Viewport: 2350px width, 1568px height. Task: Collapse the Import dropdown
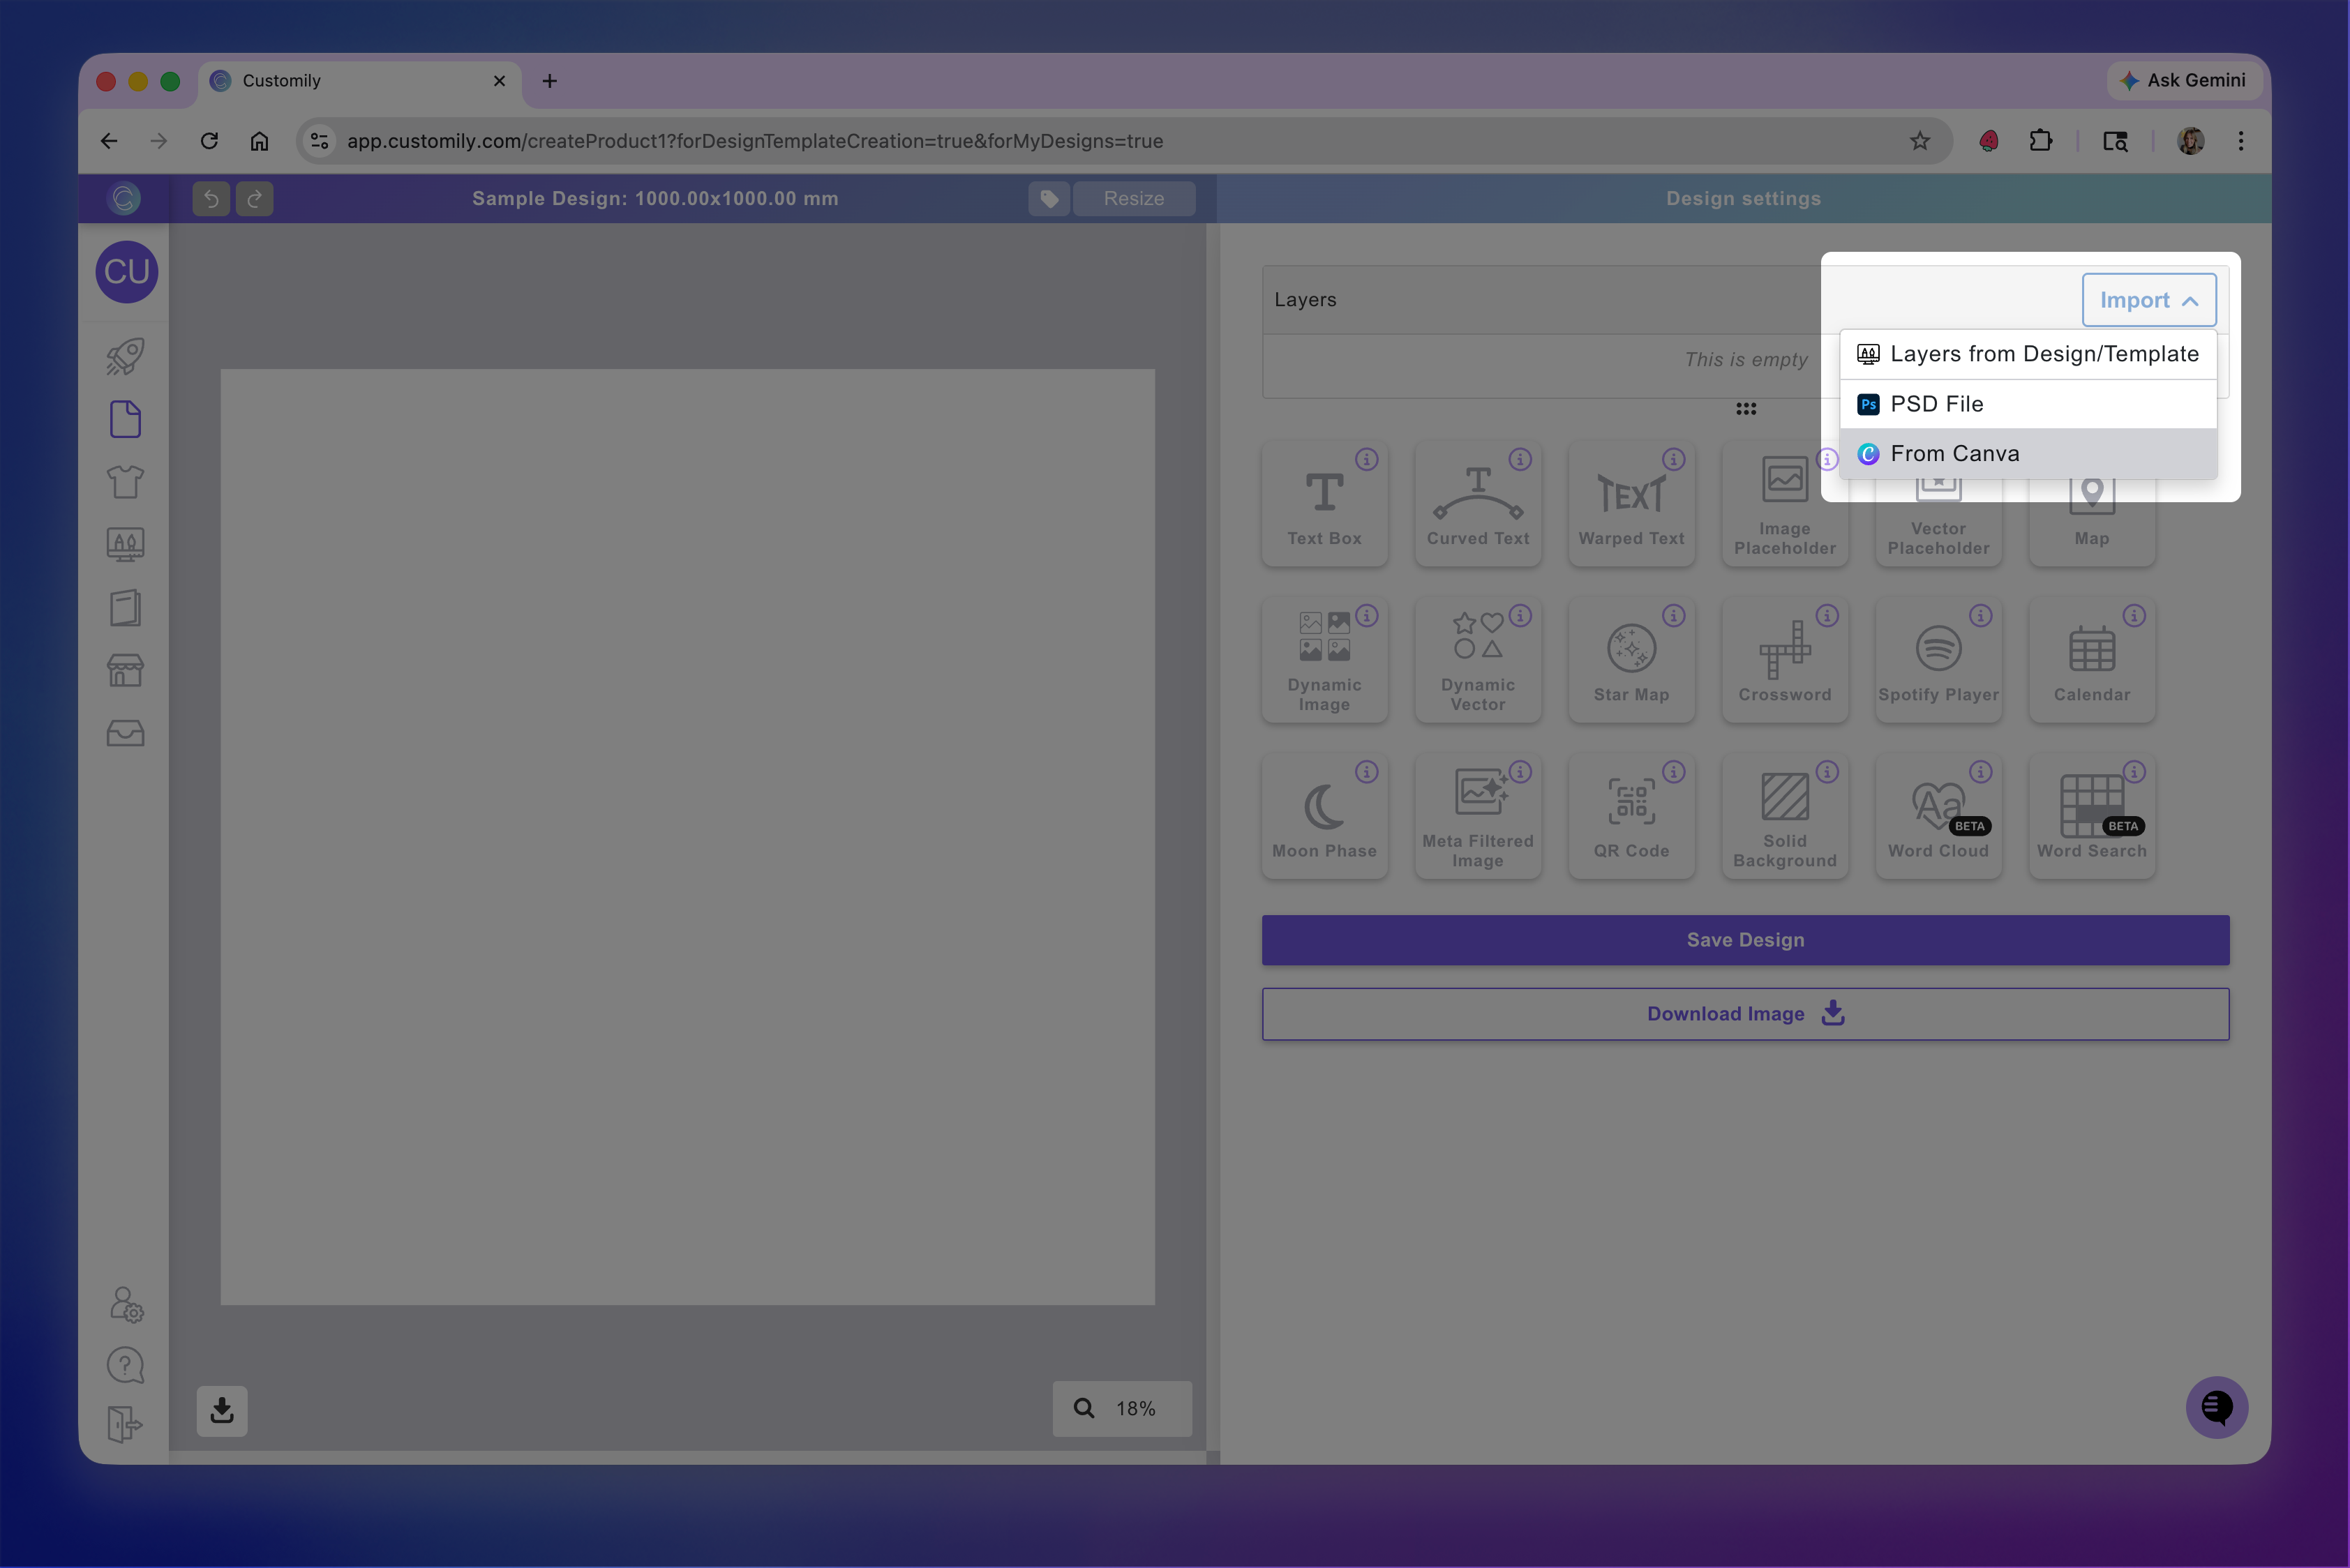coord(2148,300)
